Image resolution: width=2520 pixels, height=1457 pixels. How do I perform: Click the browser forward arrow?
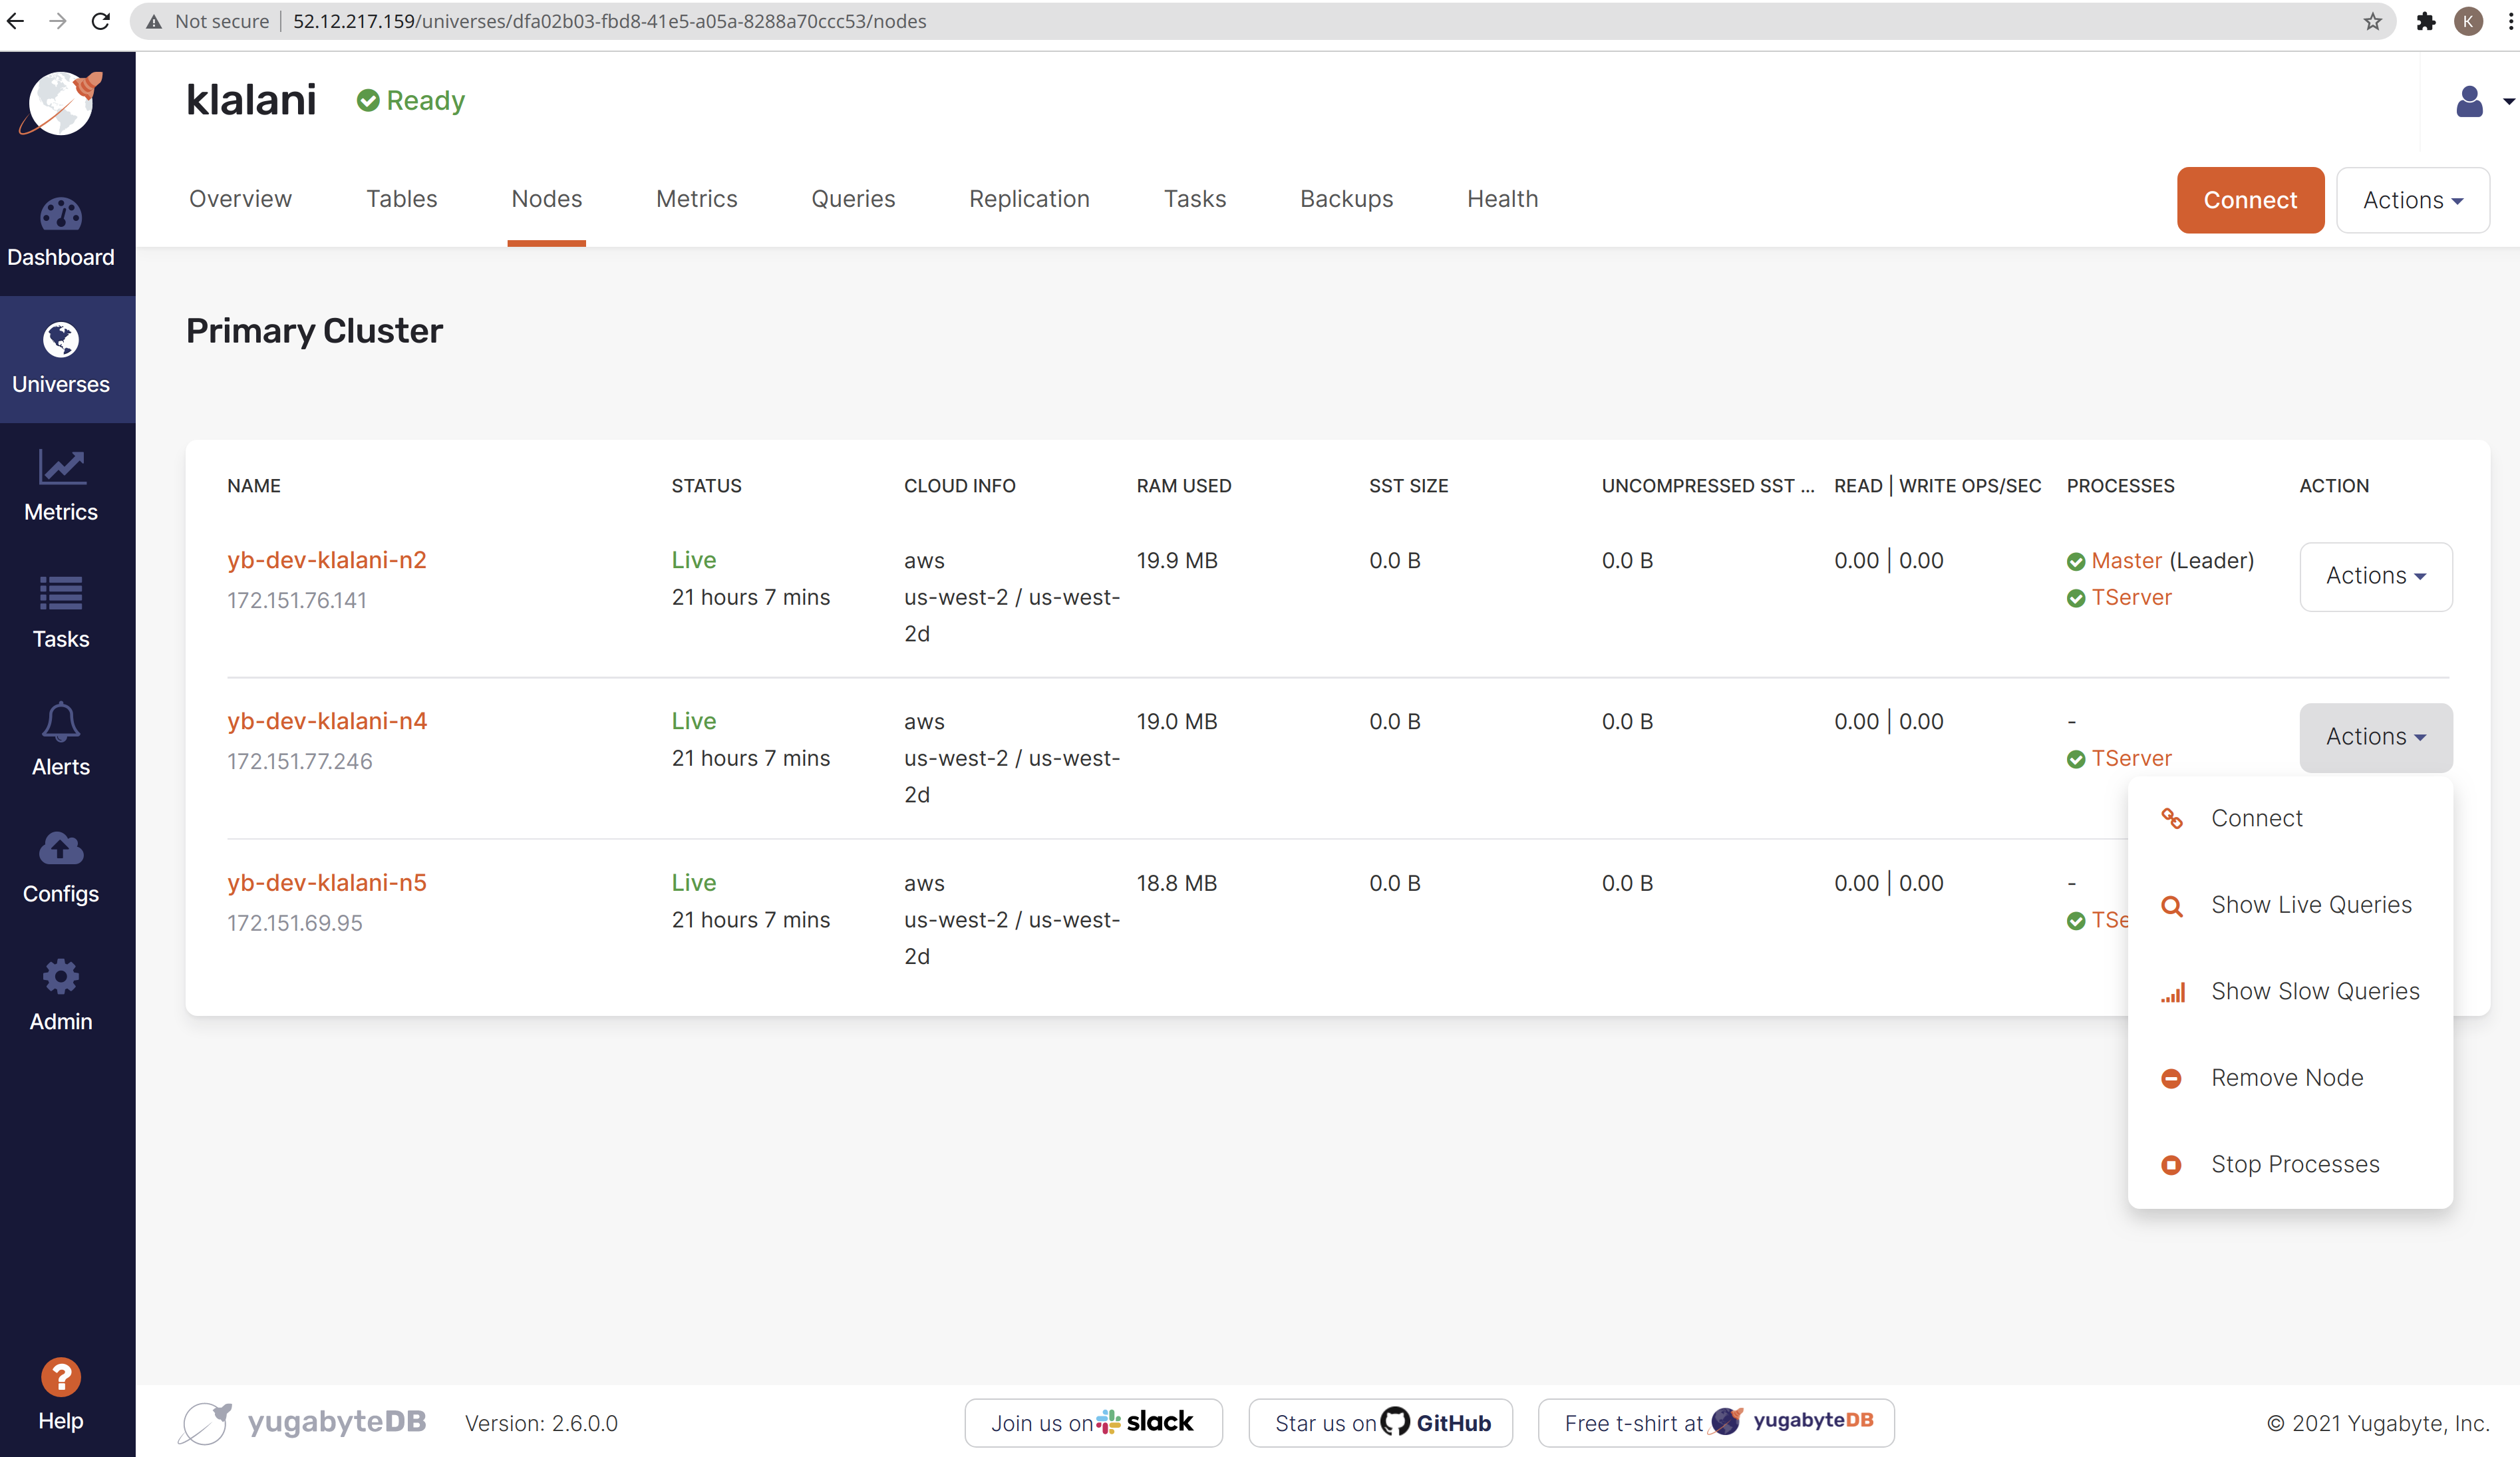pos(58,21)
